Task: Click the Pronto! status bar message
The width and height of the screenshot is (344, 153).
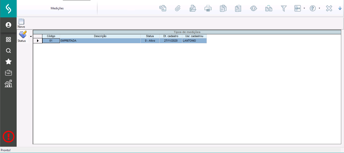Action: point(6,150)
